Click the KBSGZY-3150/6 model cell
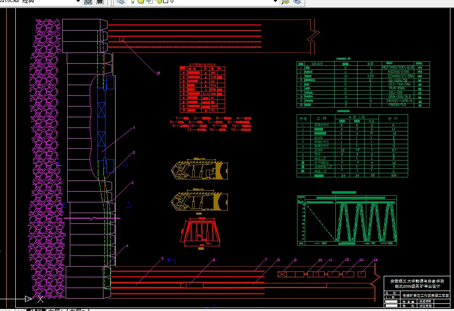 pos(399,101)
